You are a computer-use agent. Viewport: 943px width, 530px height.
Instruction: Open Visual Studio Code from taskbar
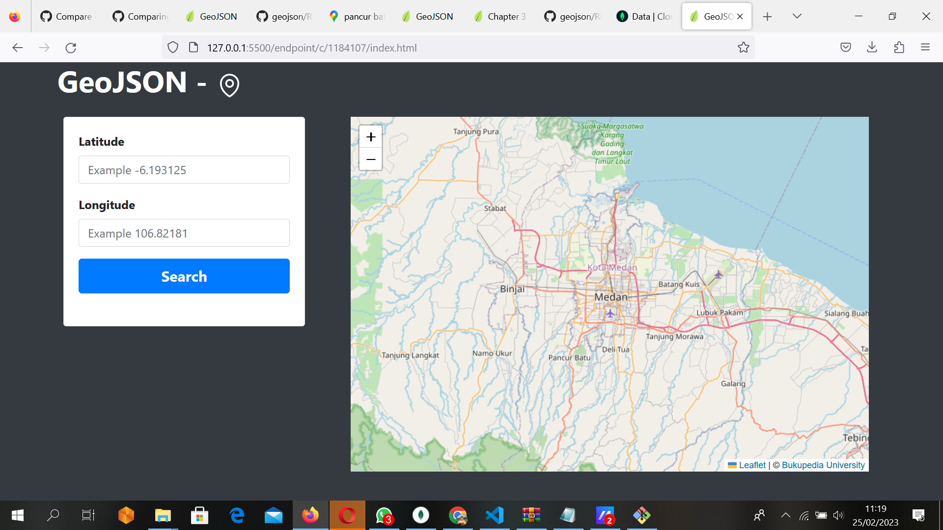click(x=495, y=515)
